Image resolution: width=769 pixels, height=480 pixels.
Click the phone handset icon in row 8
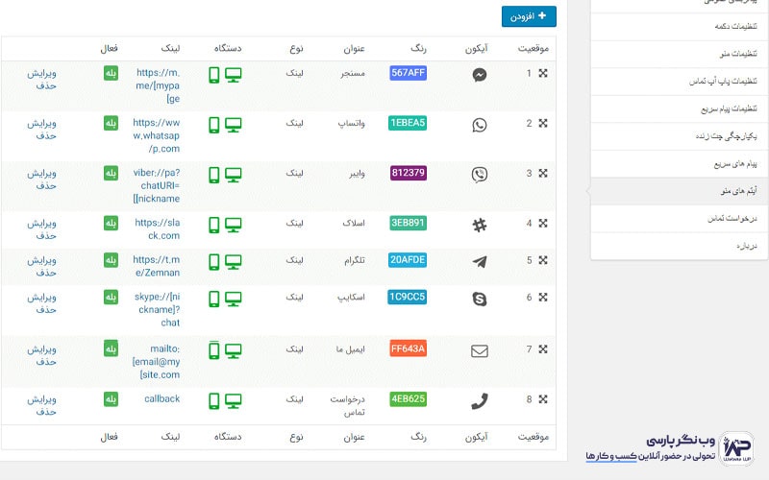tap(479, 401)
